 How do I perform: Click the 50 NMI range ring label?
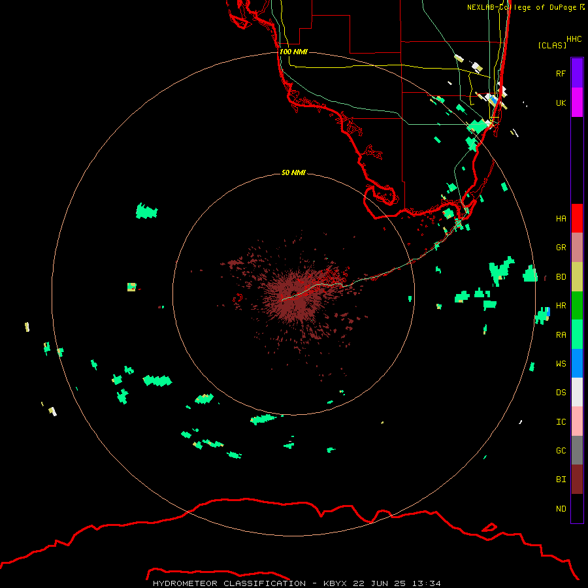click(x=293, y=172)
